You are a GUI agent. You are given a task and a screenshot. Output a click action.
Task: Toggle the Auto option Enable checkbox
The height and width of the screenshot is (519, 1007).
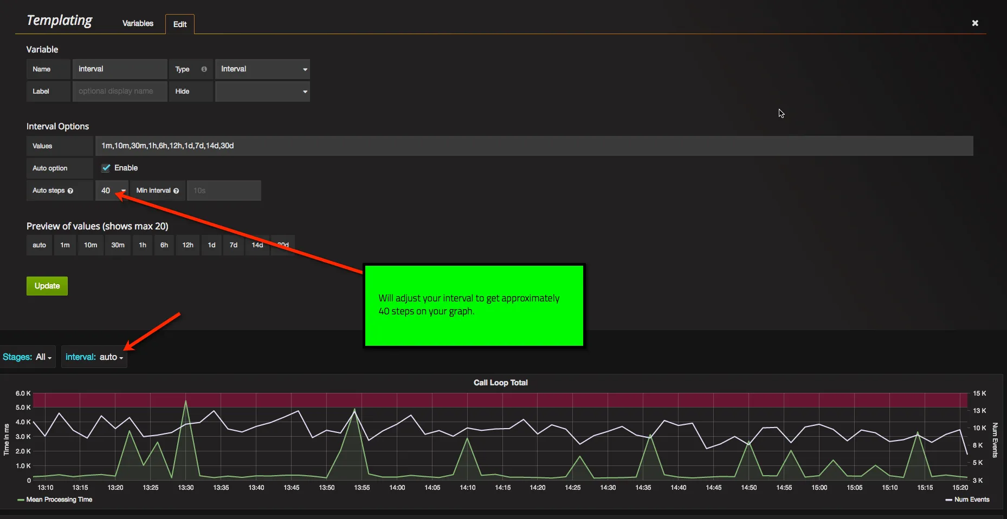106,168
